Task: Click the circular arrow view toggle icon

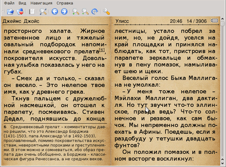Action: pos(95,11)
